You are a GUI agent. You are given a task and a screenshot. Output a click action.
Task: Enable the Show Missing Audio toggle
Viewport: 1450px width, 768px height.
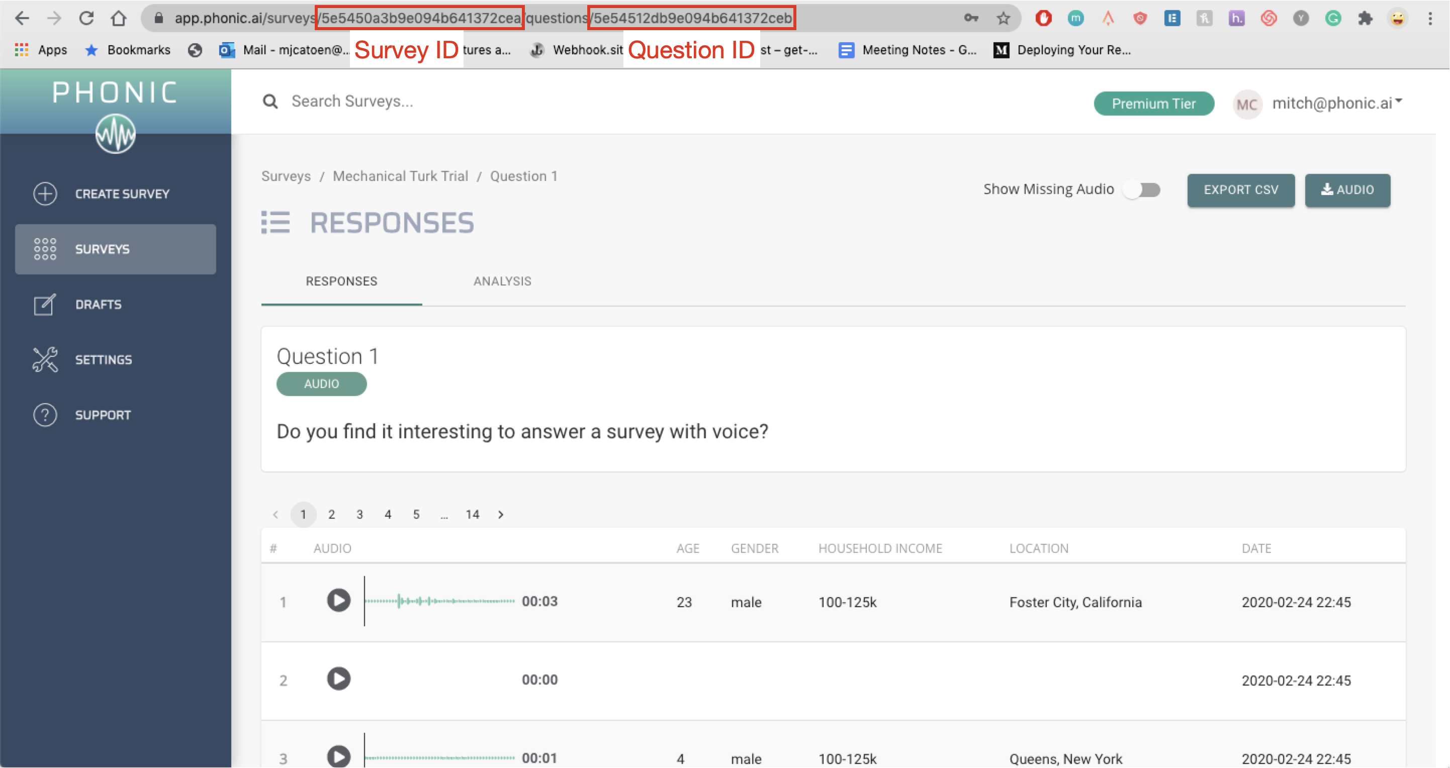coord(1142,190)
